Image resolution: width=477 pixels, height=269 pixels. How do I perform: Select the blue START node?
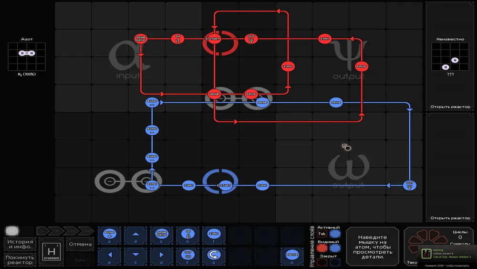226,185
